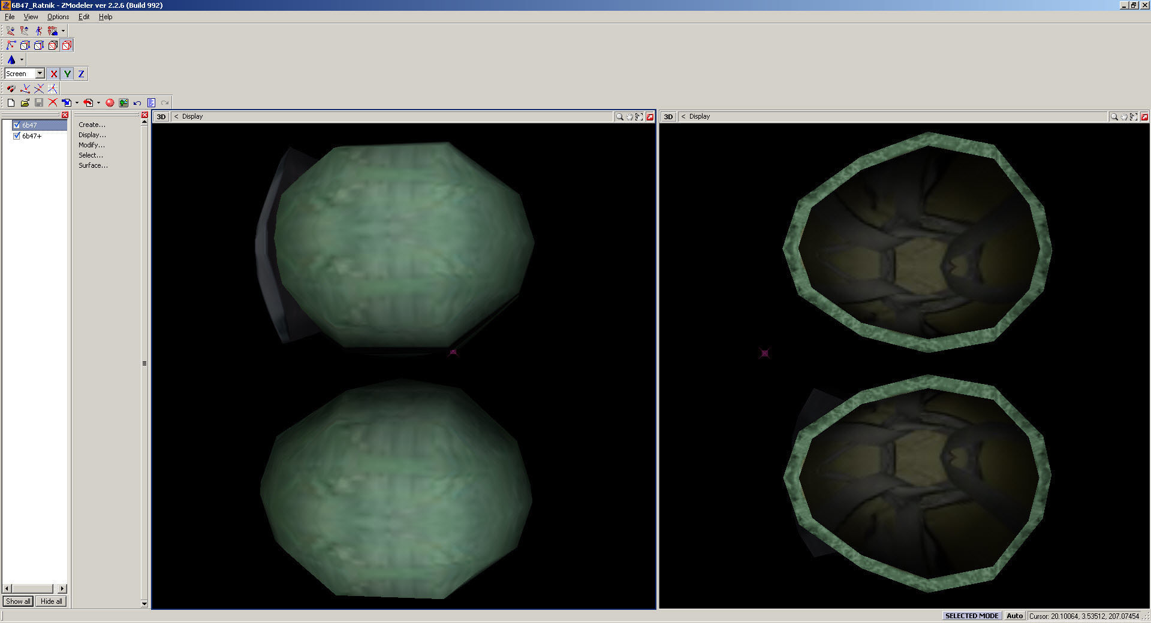This screenshot has width=1151, height=623.
Task: Toggle the X axis constraint
Action: pyautogui.click(x=54, y=74)
